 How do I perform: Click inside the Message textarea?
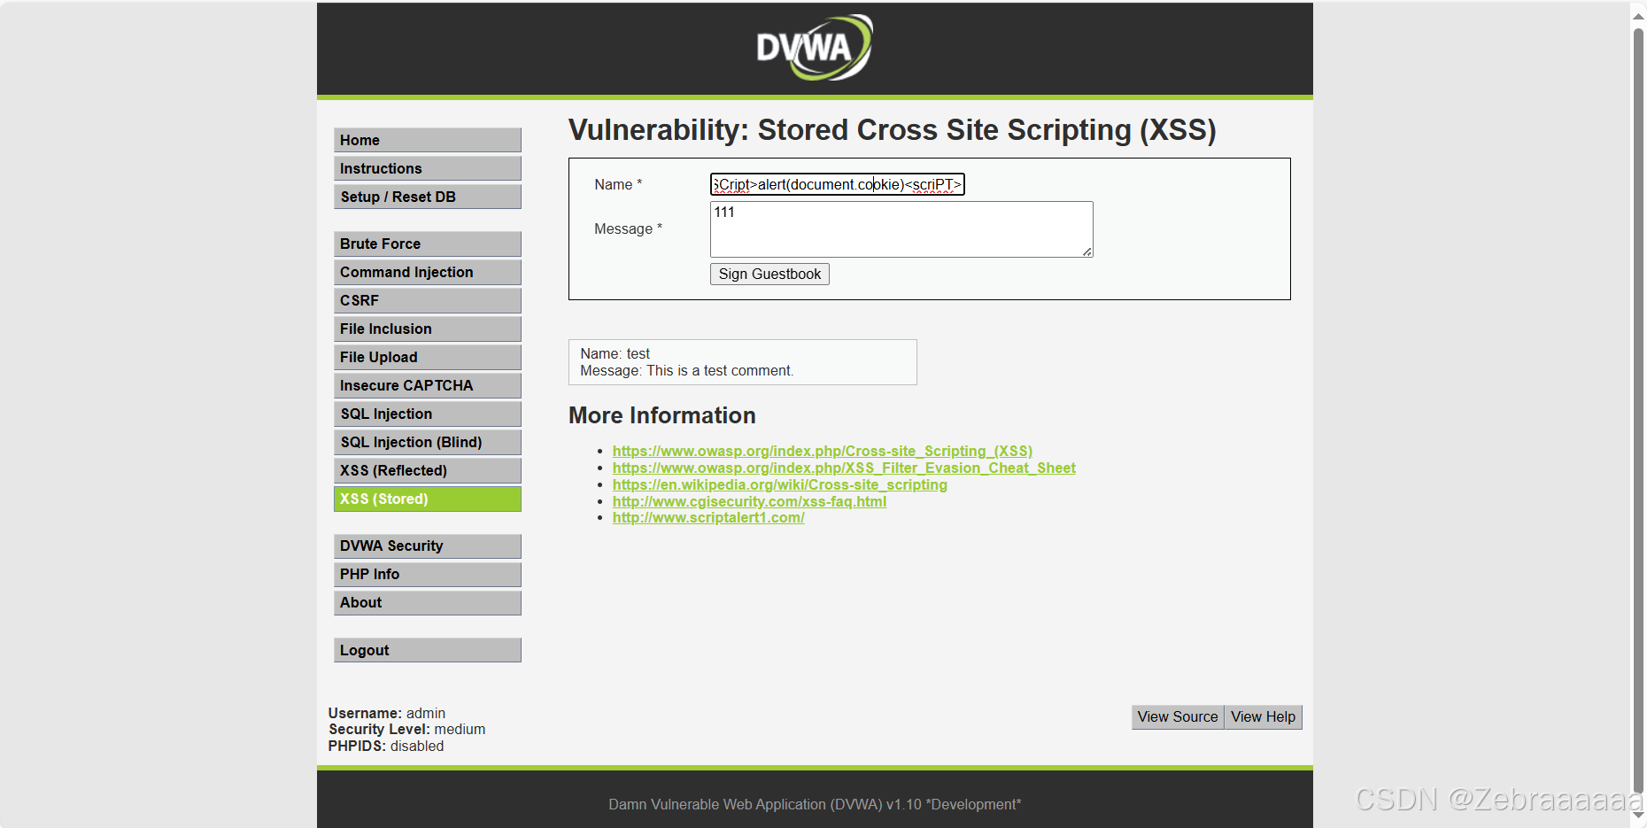click(901, 229)
